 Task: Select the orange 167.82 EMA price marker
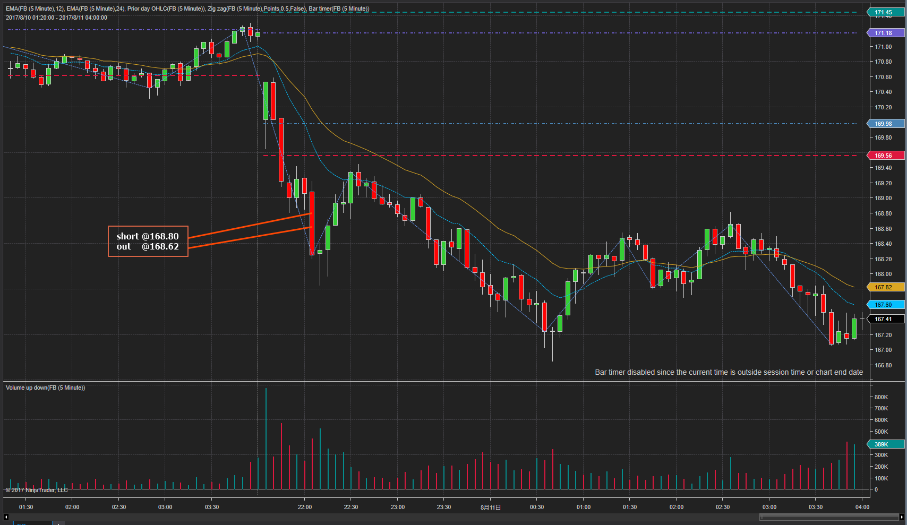coord(886,287)
